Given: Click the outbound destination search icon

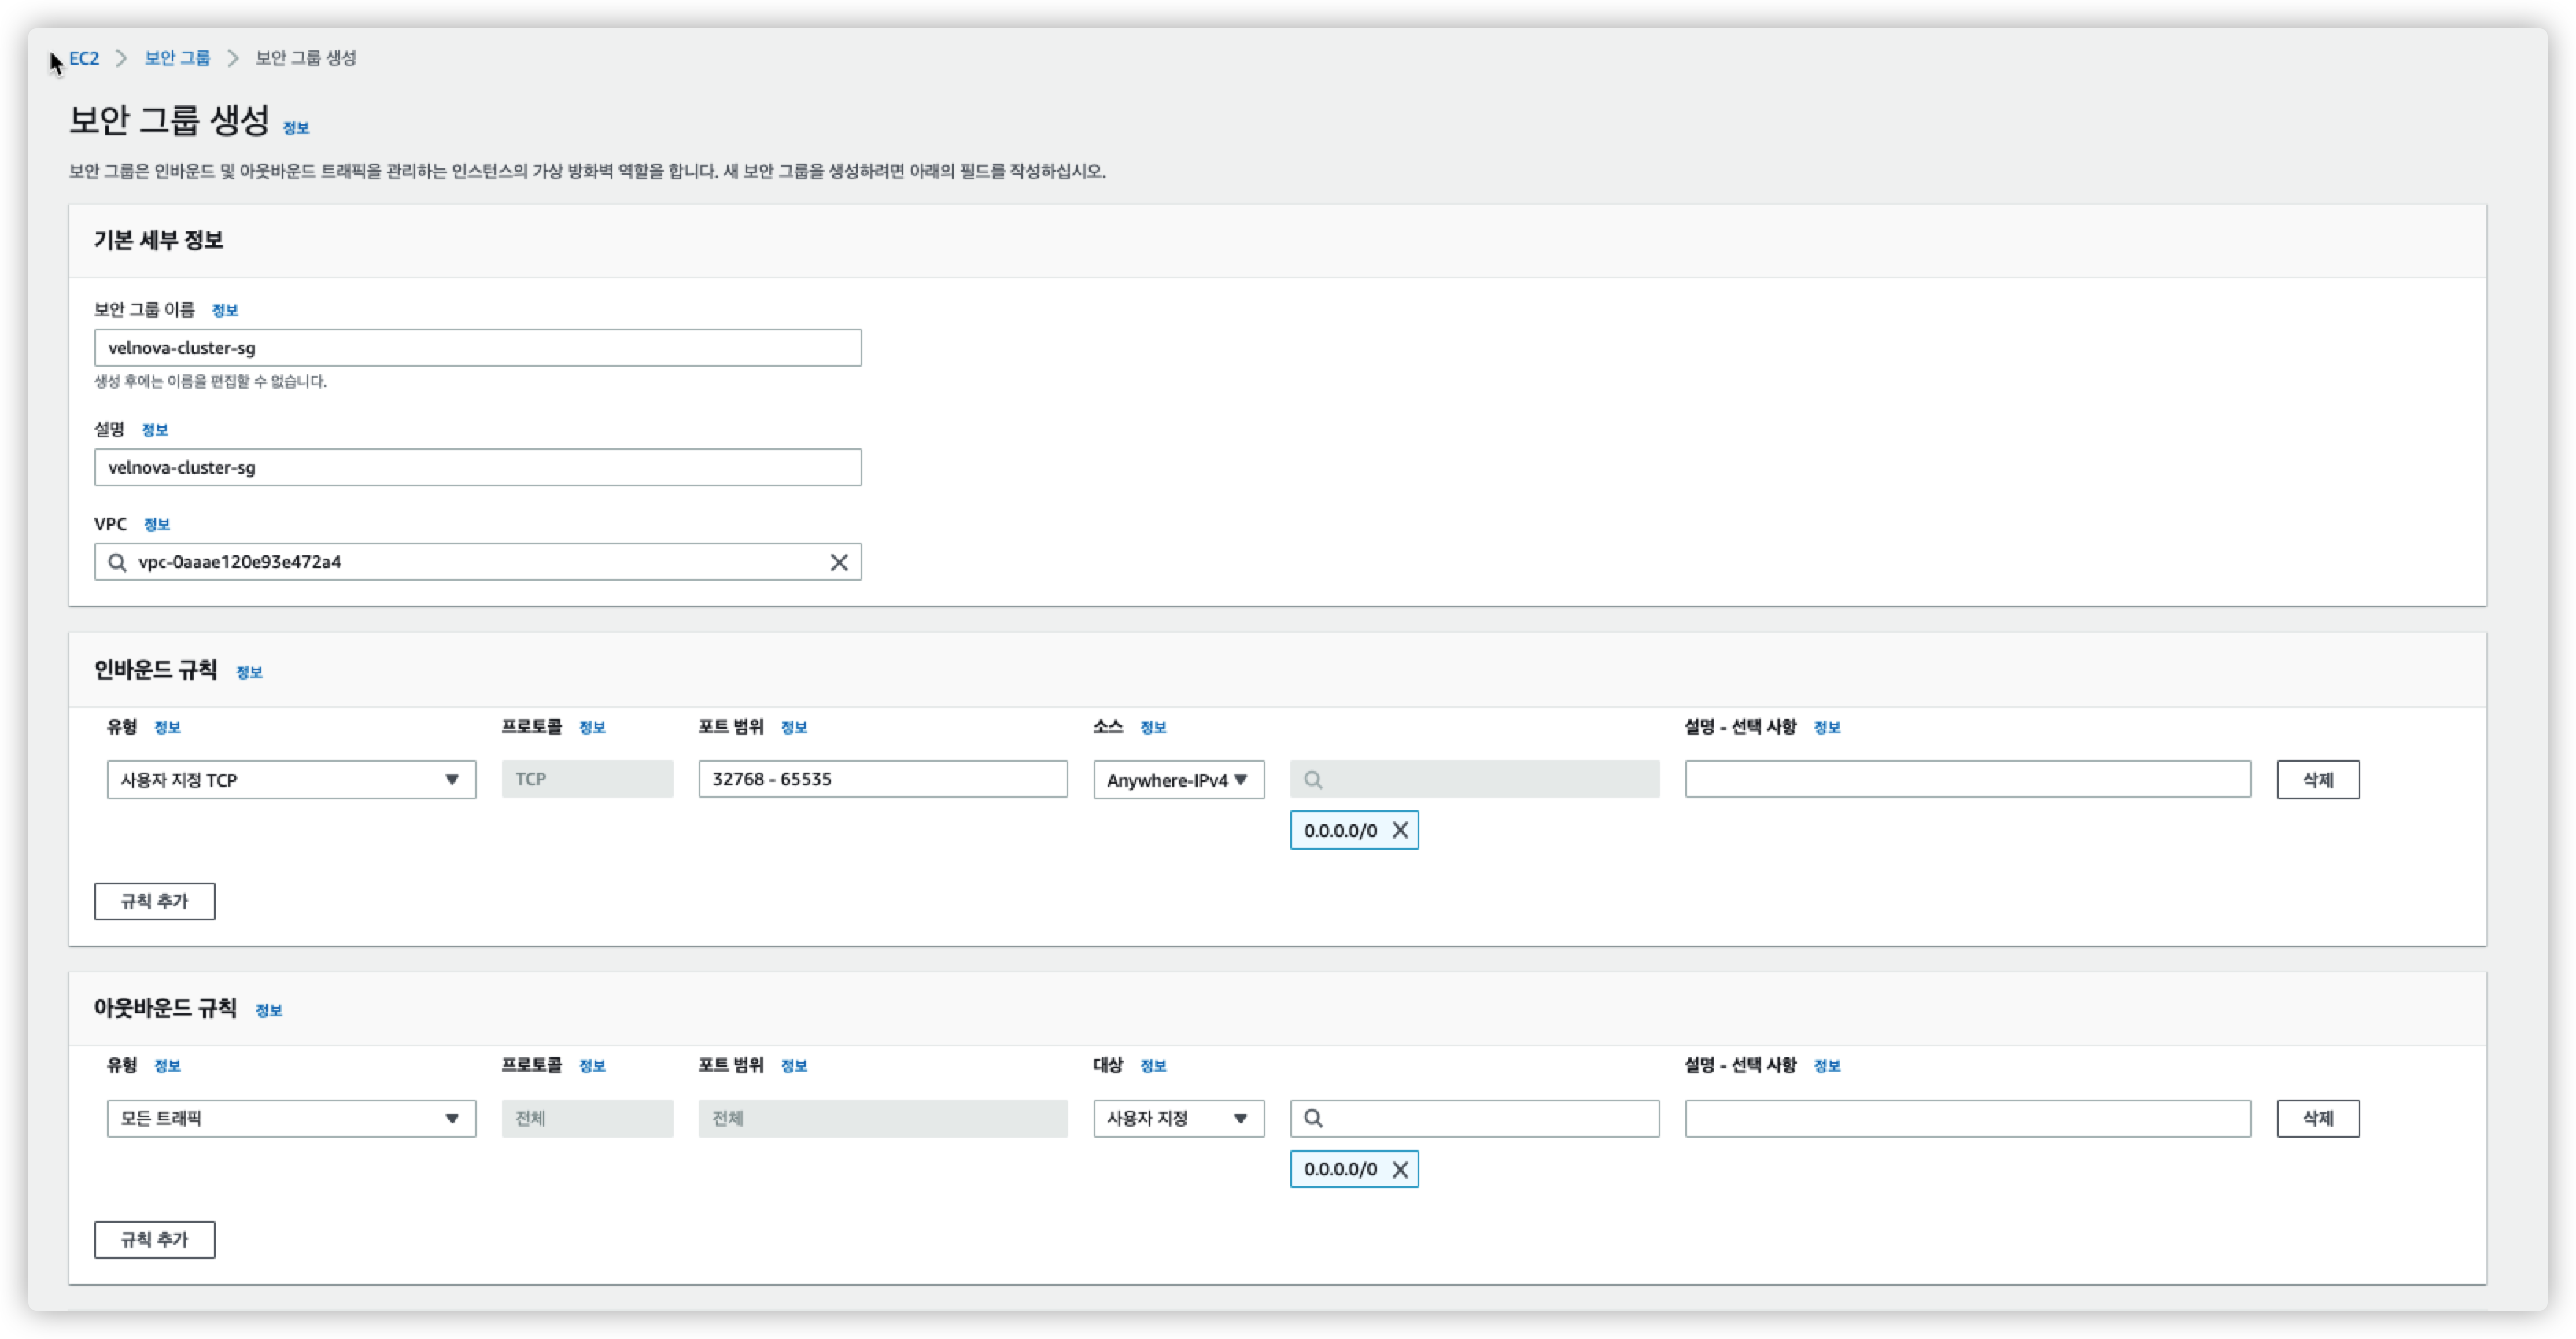Looking at the screenshot, I should coord(1313,1118).
